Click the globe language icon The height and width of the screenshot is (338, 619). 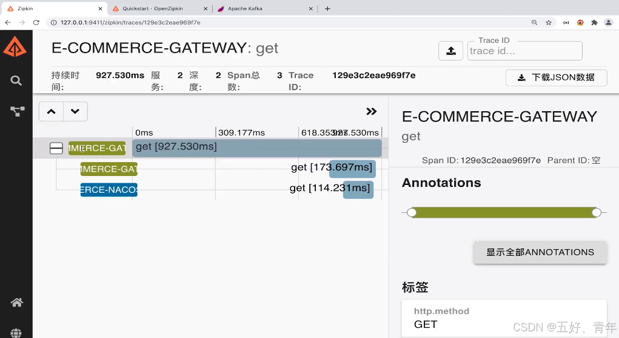(16, 333)
